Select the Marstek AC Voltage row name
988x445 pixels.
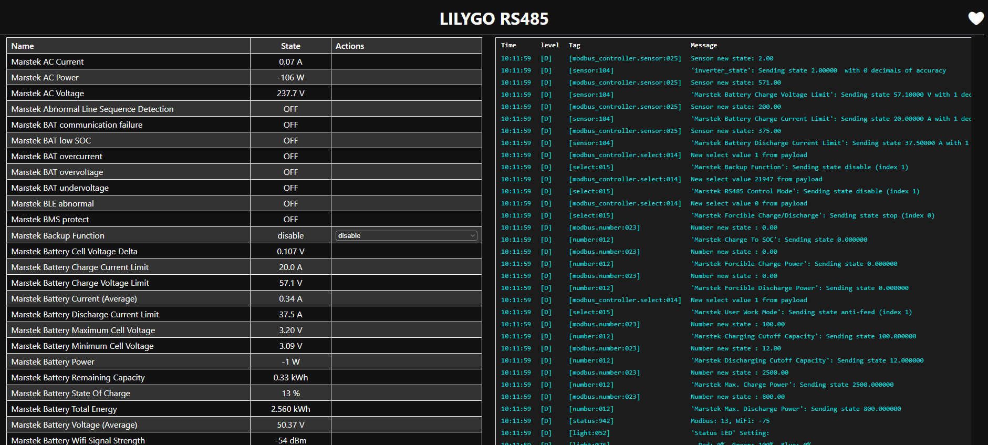[47, 93]
